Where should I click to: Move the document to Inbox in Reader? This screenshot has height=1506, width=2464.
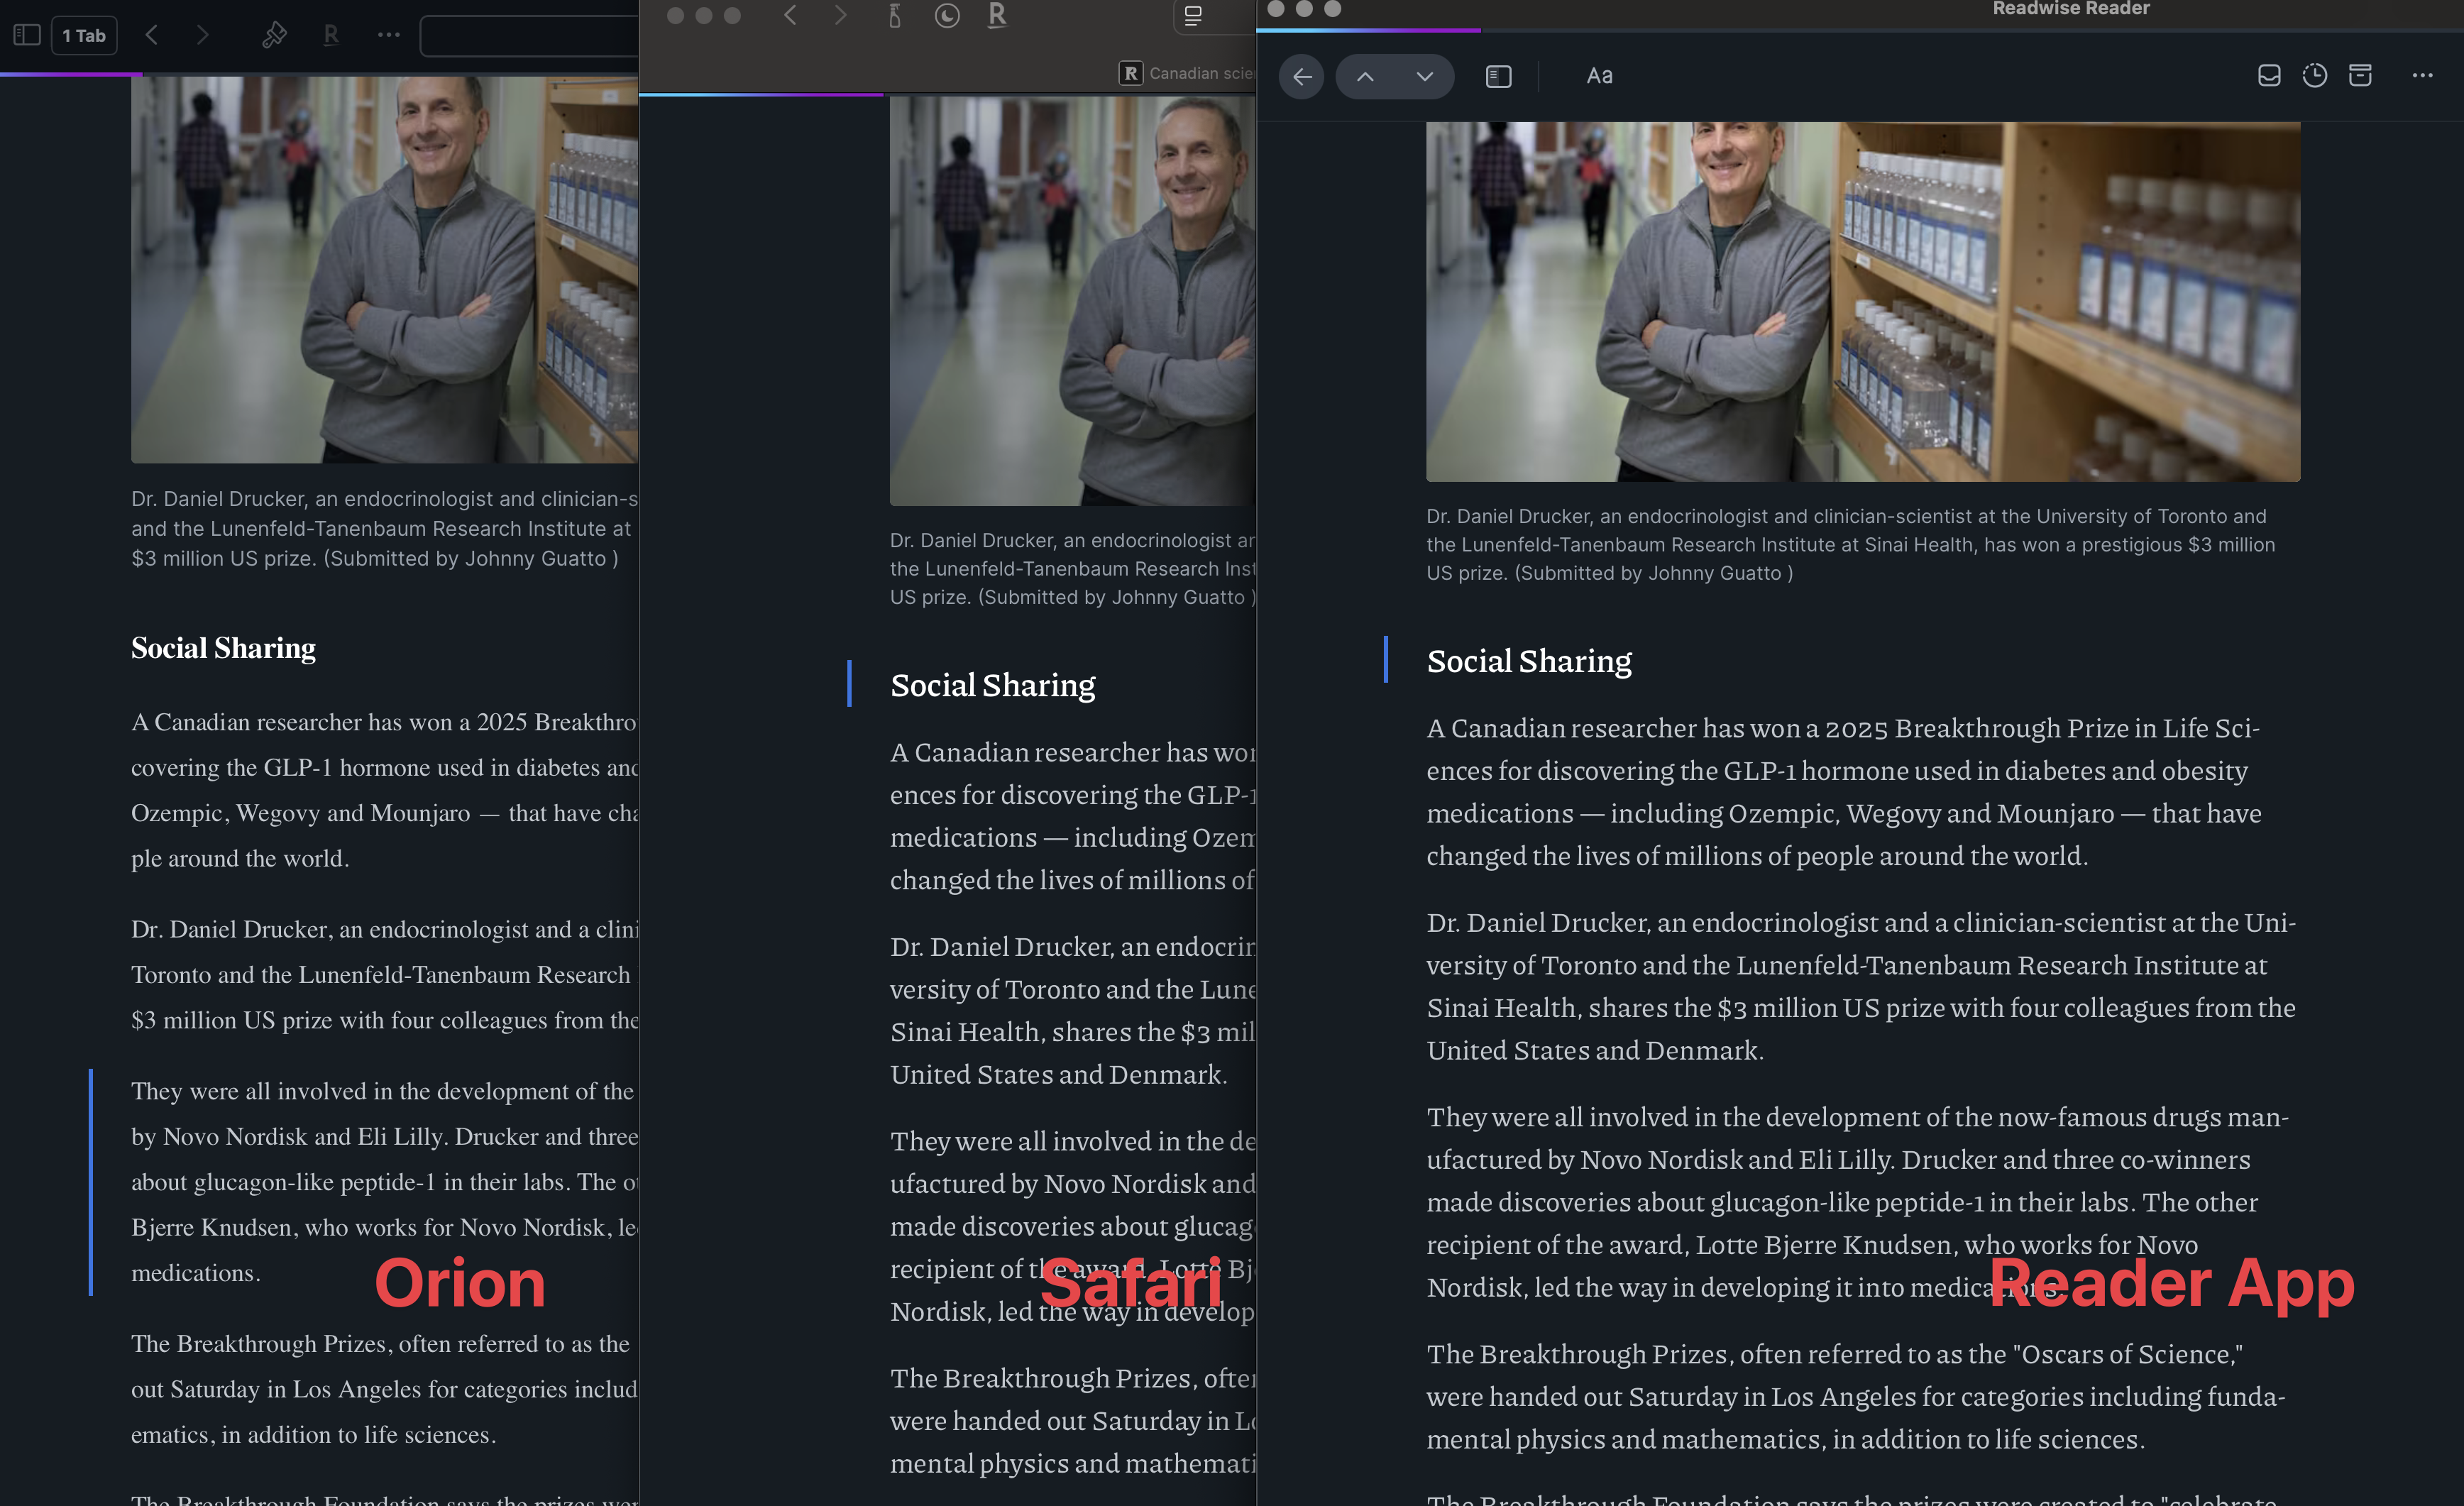(x=2269, y=76)
